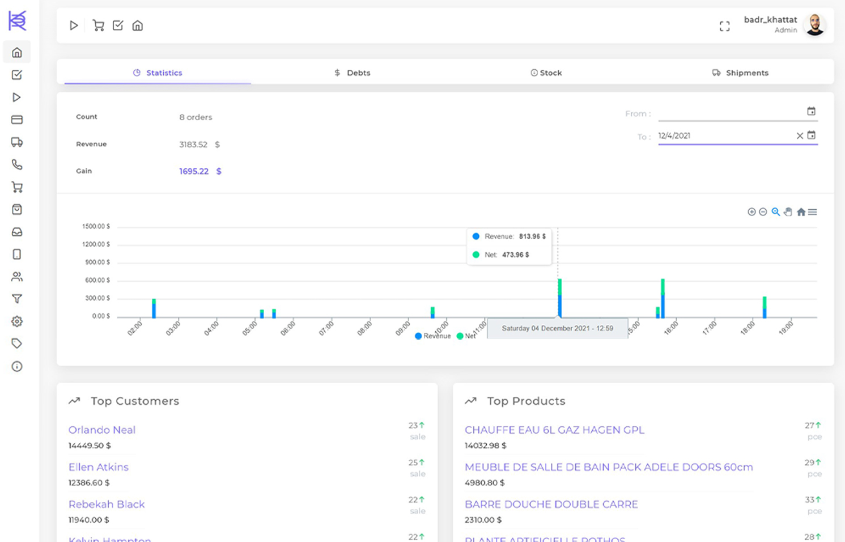Open the inbox tray icon in sidebar
The image size is (845, 542).
click(17, 232)
